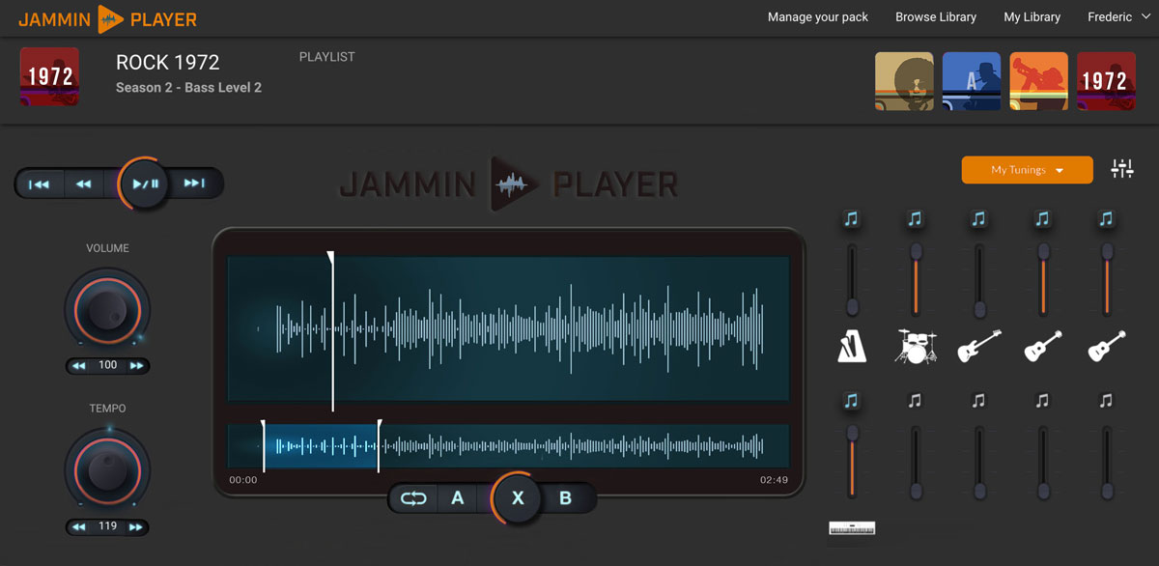Toggle the last guitar track note button
Viewport: 1159px width, 566px height.
pos(1107,219)
